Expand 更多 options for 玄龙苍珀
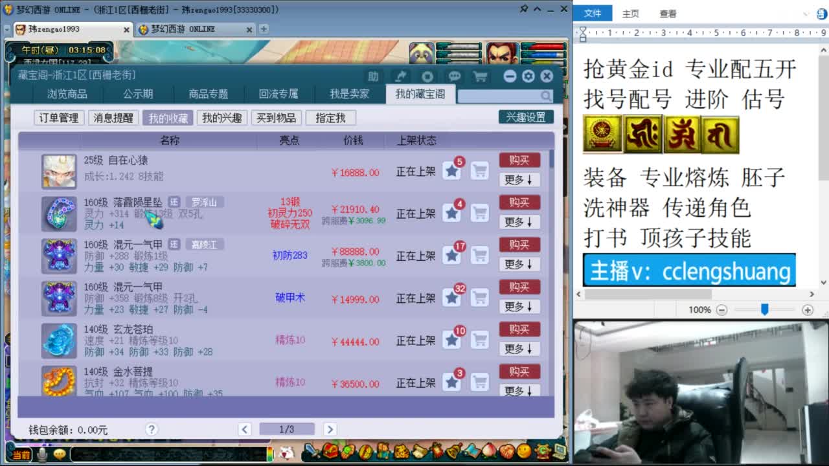The width and height of the screenshot is (829, 466). tap(519, 349)
